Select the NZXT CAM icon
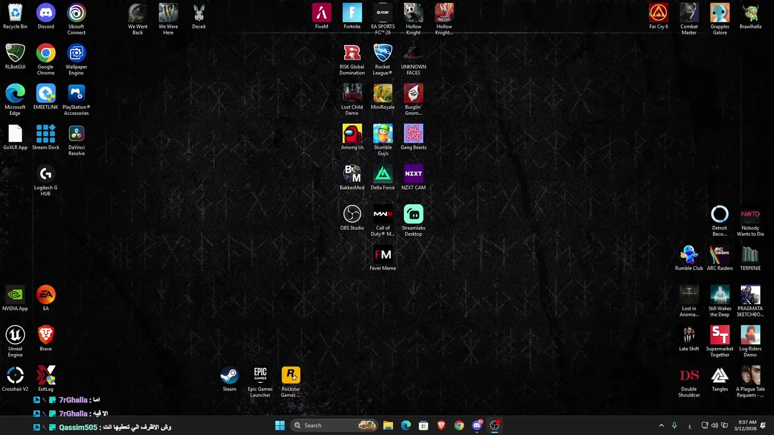The width and height of the screenshot is (774, 435). 414,178
